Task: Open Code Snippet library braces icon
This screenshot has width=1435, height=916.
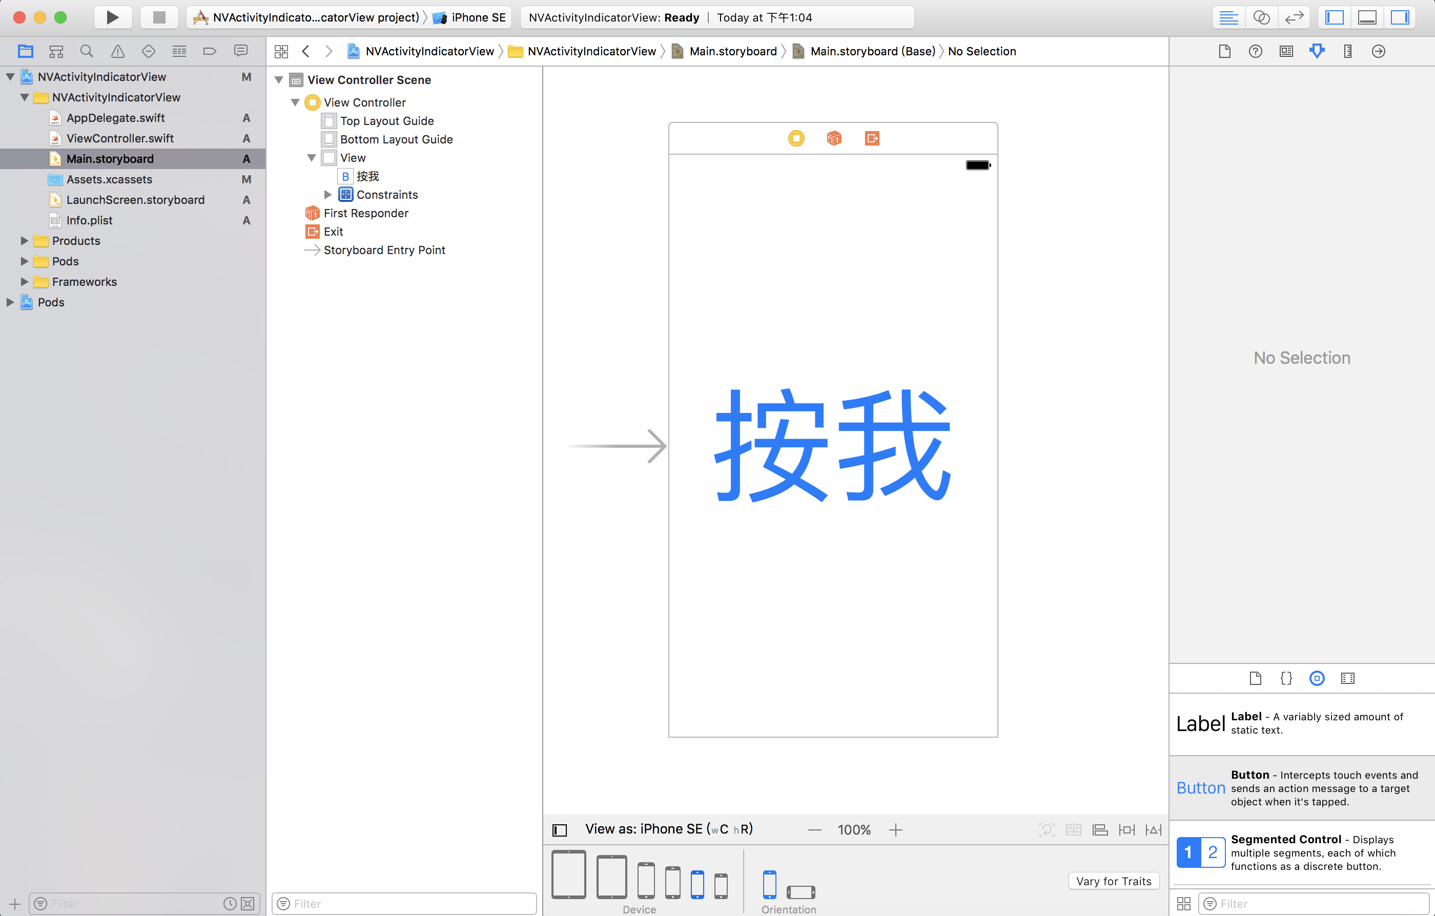Action: tap(1286, 678)
